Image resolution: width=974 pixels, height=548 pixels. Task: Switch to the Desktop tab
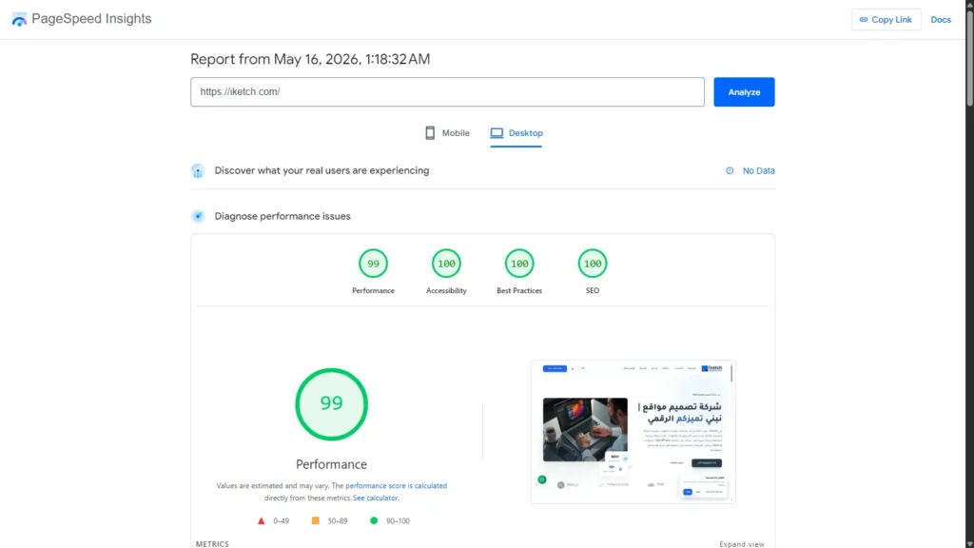pos(516,133)
